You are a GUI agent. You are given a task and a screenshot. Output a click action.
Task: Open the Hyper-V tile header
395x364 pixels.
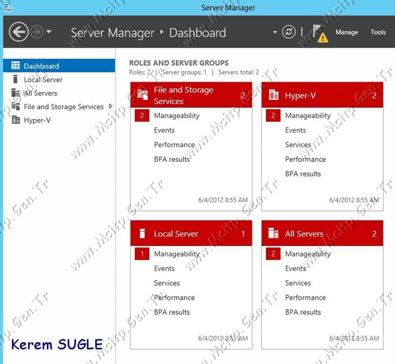point(322,95)
